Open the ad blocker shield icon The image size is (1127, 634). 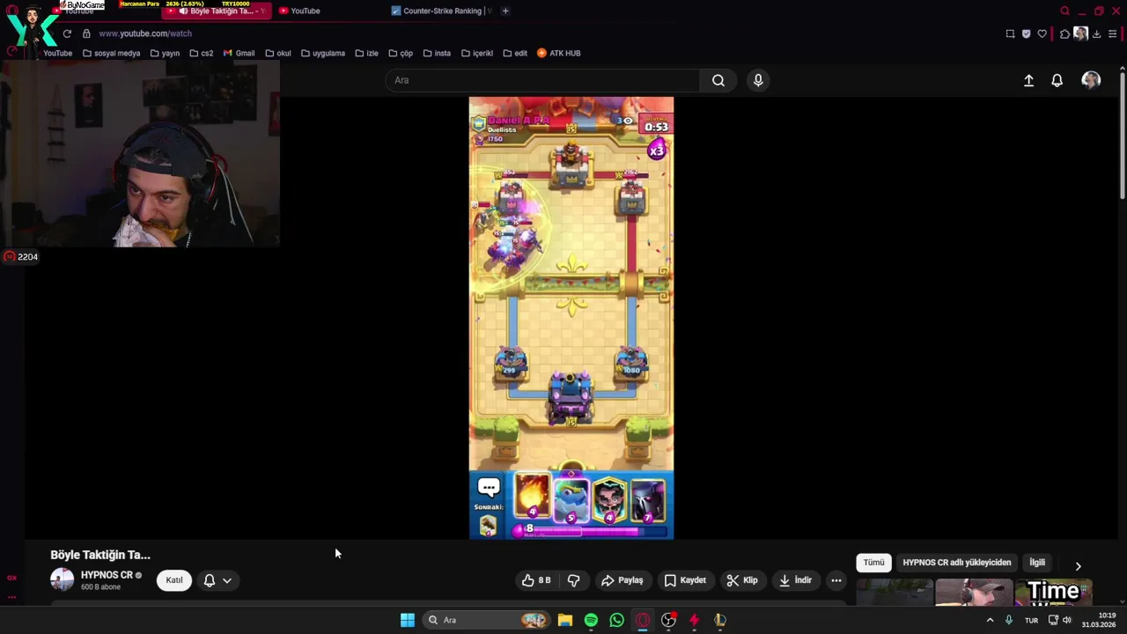1026,33
